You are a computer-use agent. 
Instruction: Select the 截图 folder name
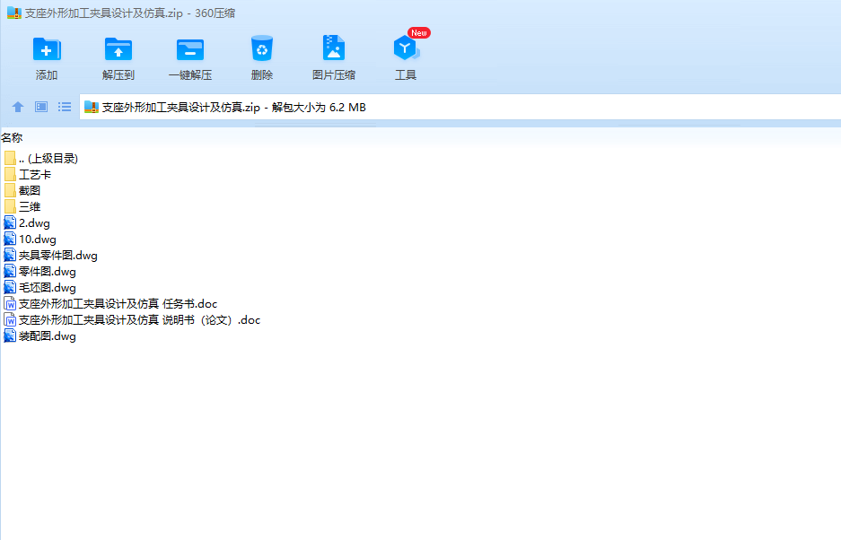click(30, 190)
